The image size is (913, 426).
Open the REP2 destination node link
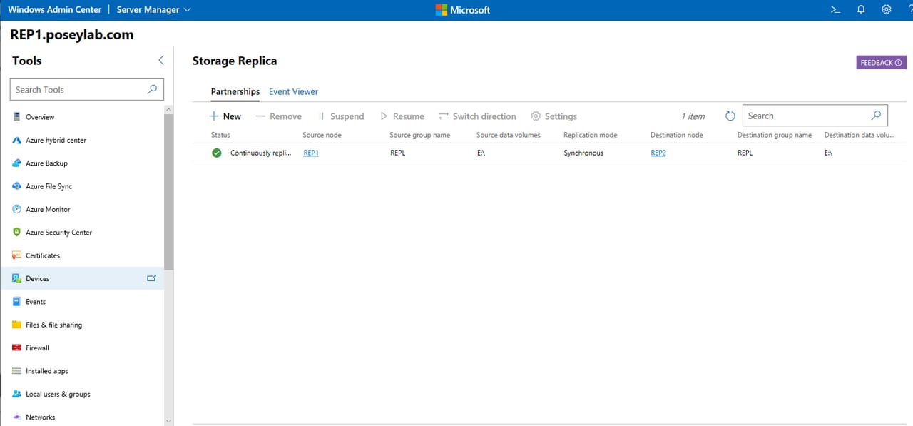(658, 152)
